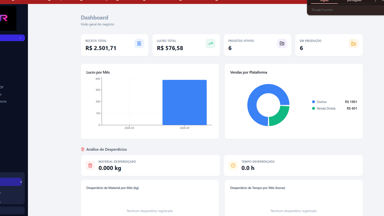384x216 pixels.
Task: Click 'Desperdício de Material por Mês (kg)' title
Action: click(x=112, y=188)
